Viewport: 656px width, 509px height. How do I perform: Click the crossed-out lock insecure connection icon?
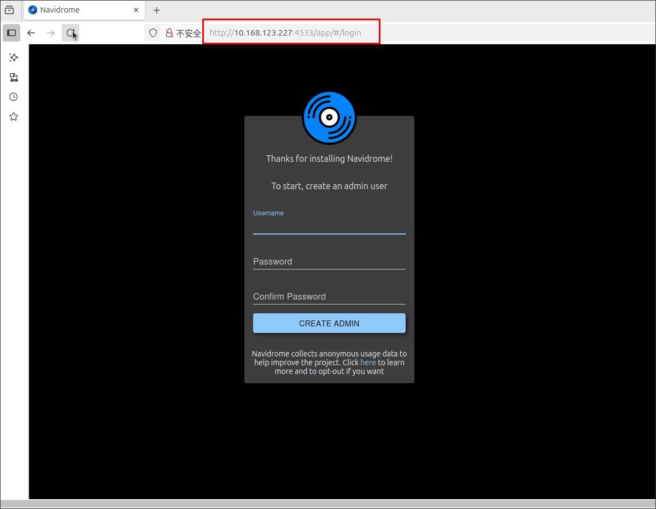(169, 33)
